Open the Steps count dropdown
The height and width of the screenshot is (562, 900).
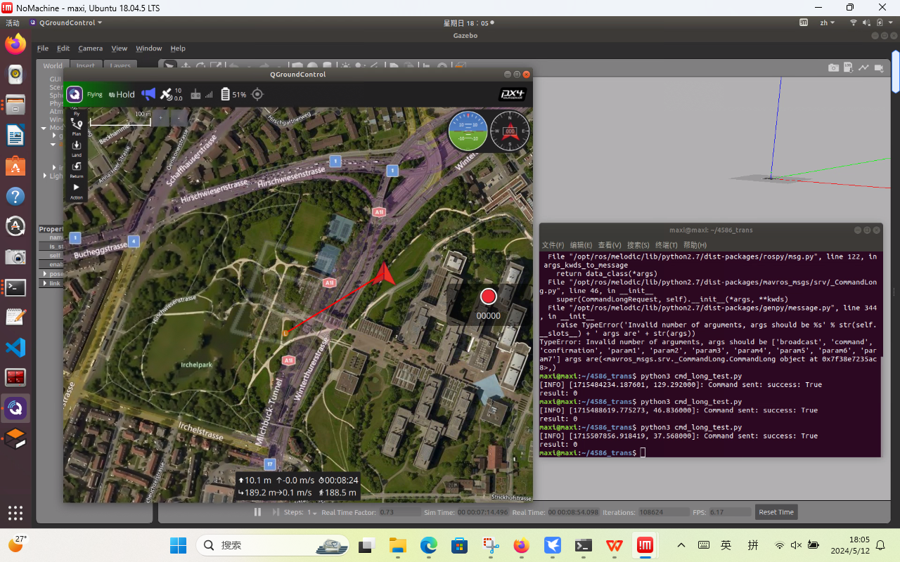pos(313,512)
